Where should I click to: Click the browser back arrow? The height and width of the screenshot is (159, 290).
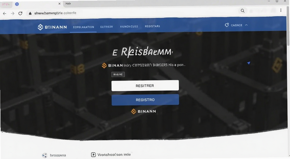pyautogui.click(x=5, y=13)
